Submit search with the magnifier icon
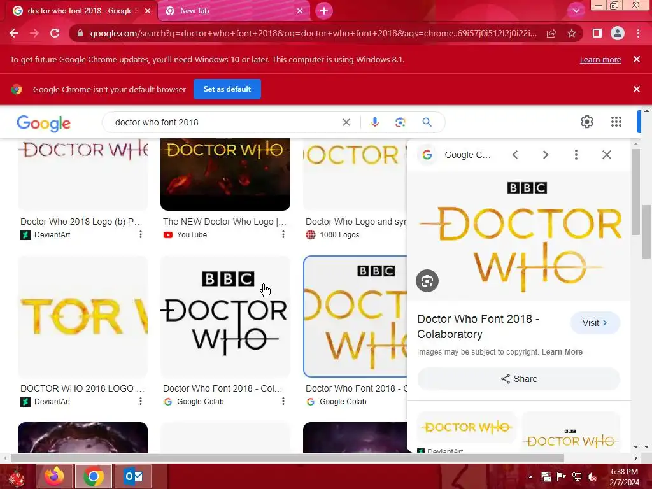This screenshot has height=489, width=652. 427,122
